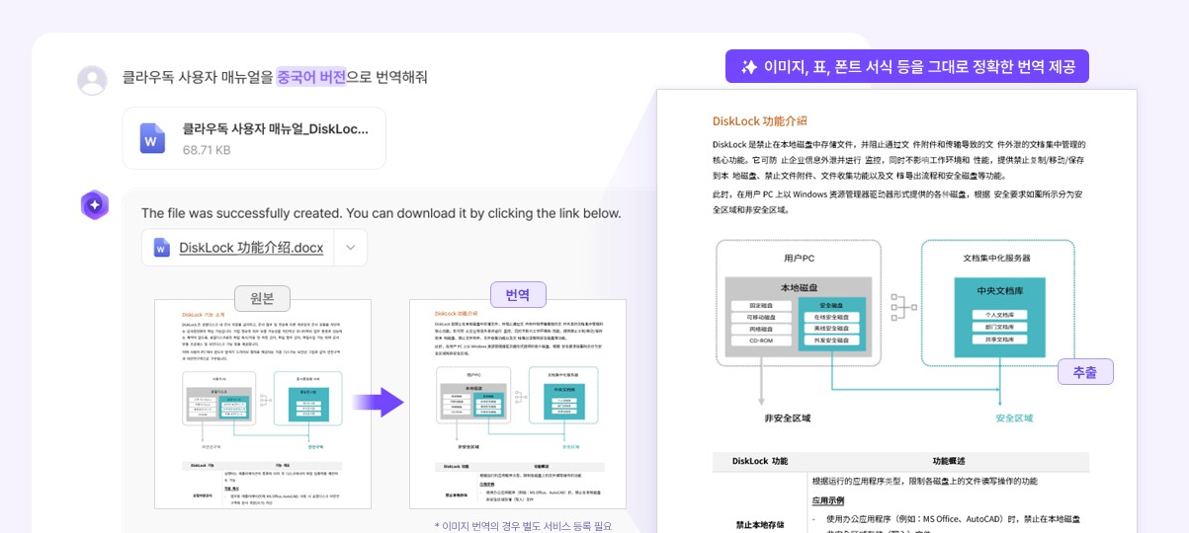Open the attached 클라우독 사용자 매뉴얼 file card
The height and width of the screenshot is (533, 1189).
254,138
